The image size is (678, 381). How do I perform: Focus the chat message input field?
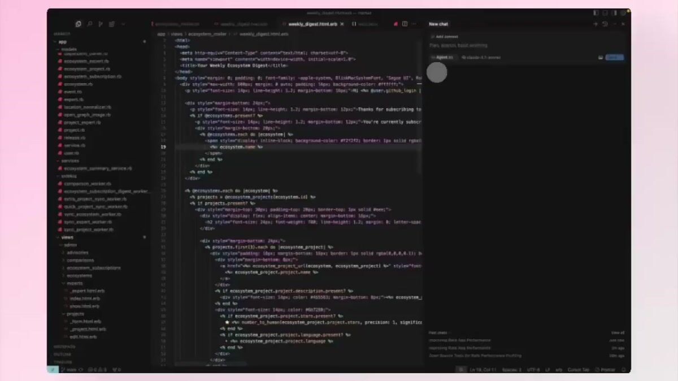[x=527, y=46]
